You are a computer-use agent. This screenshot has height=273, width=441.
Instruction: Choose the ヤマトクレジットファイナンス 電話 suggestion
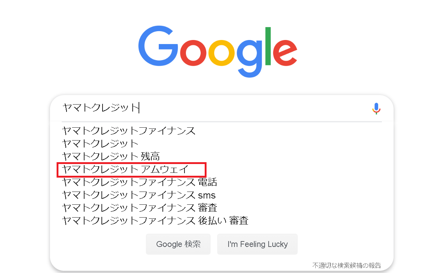click(x=140, y=182)
